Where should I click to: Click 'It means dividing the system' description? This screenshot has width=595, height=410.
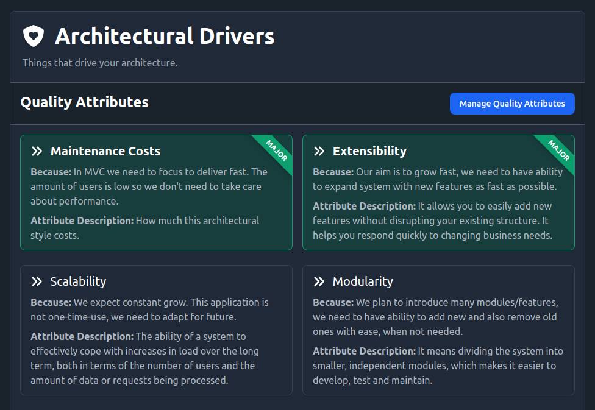click(x=438, y=366)
